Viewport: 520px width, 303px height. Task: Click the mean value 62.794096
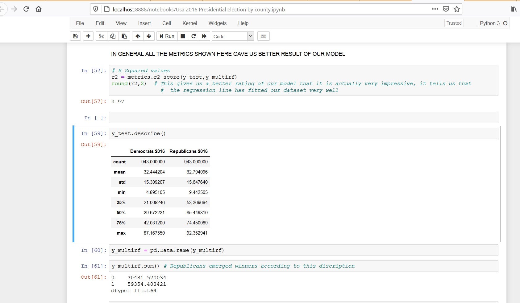(x=197, y=172)
